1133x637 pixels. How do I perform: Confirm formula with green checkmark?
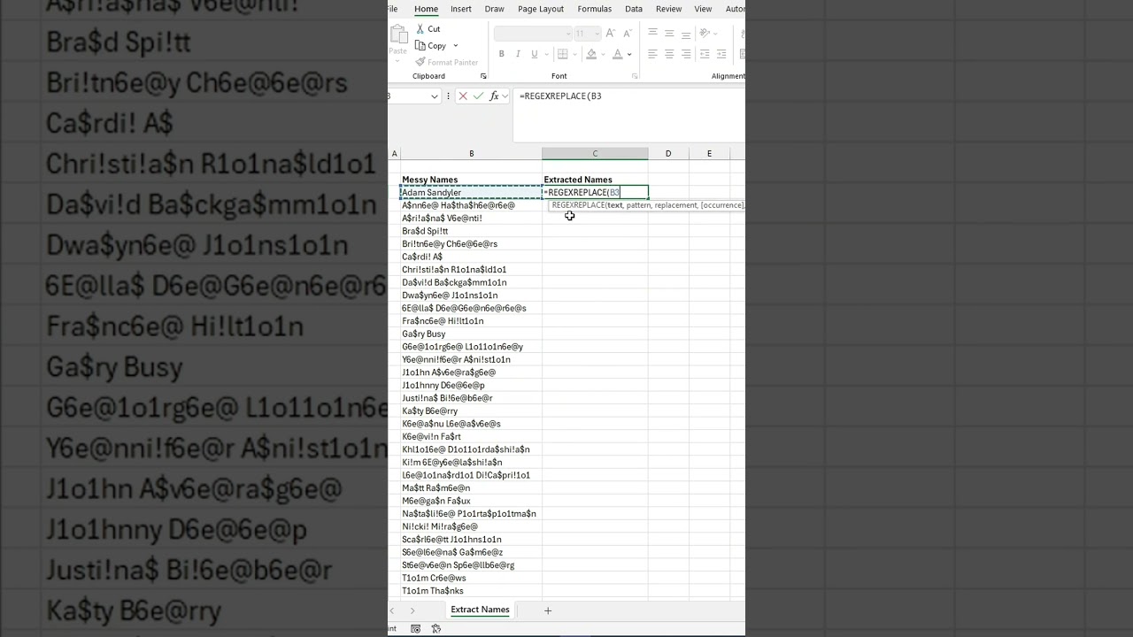tap(479, 96)
